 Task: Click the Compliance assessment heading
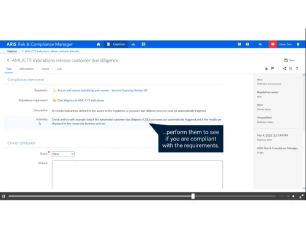click(x=26, y=79)
